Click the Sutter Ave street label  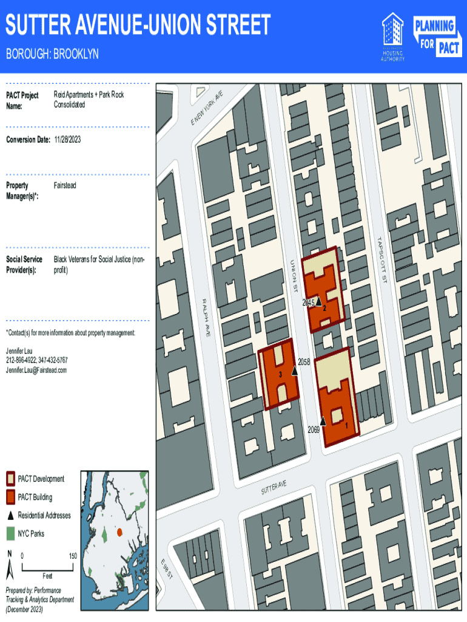click(x=273, y=486)
